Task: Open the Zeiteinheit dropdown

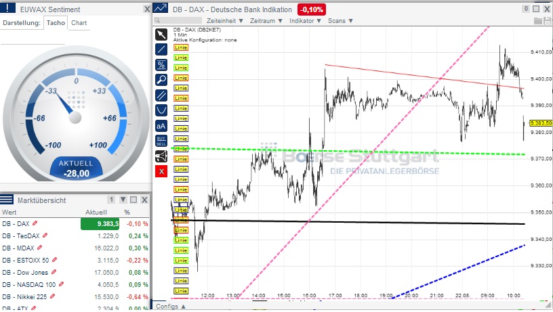Action: tap(225, 21)
